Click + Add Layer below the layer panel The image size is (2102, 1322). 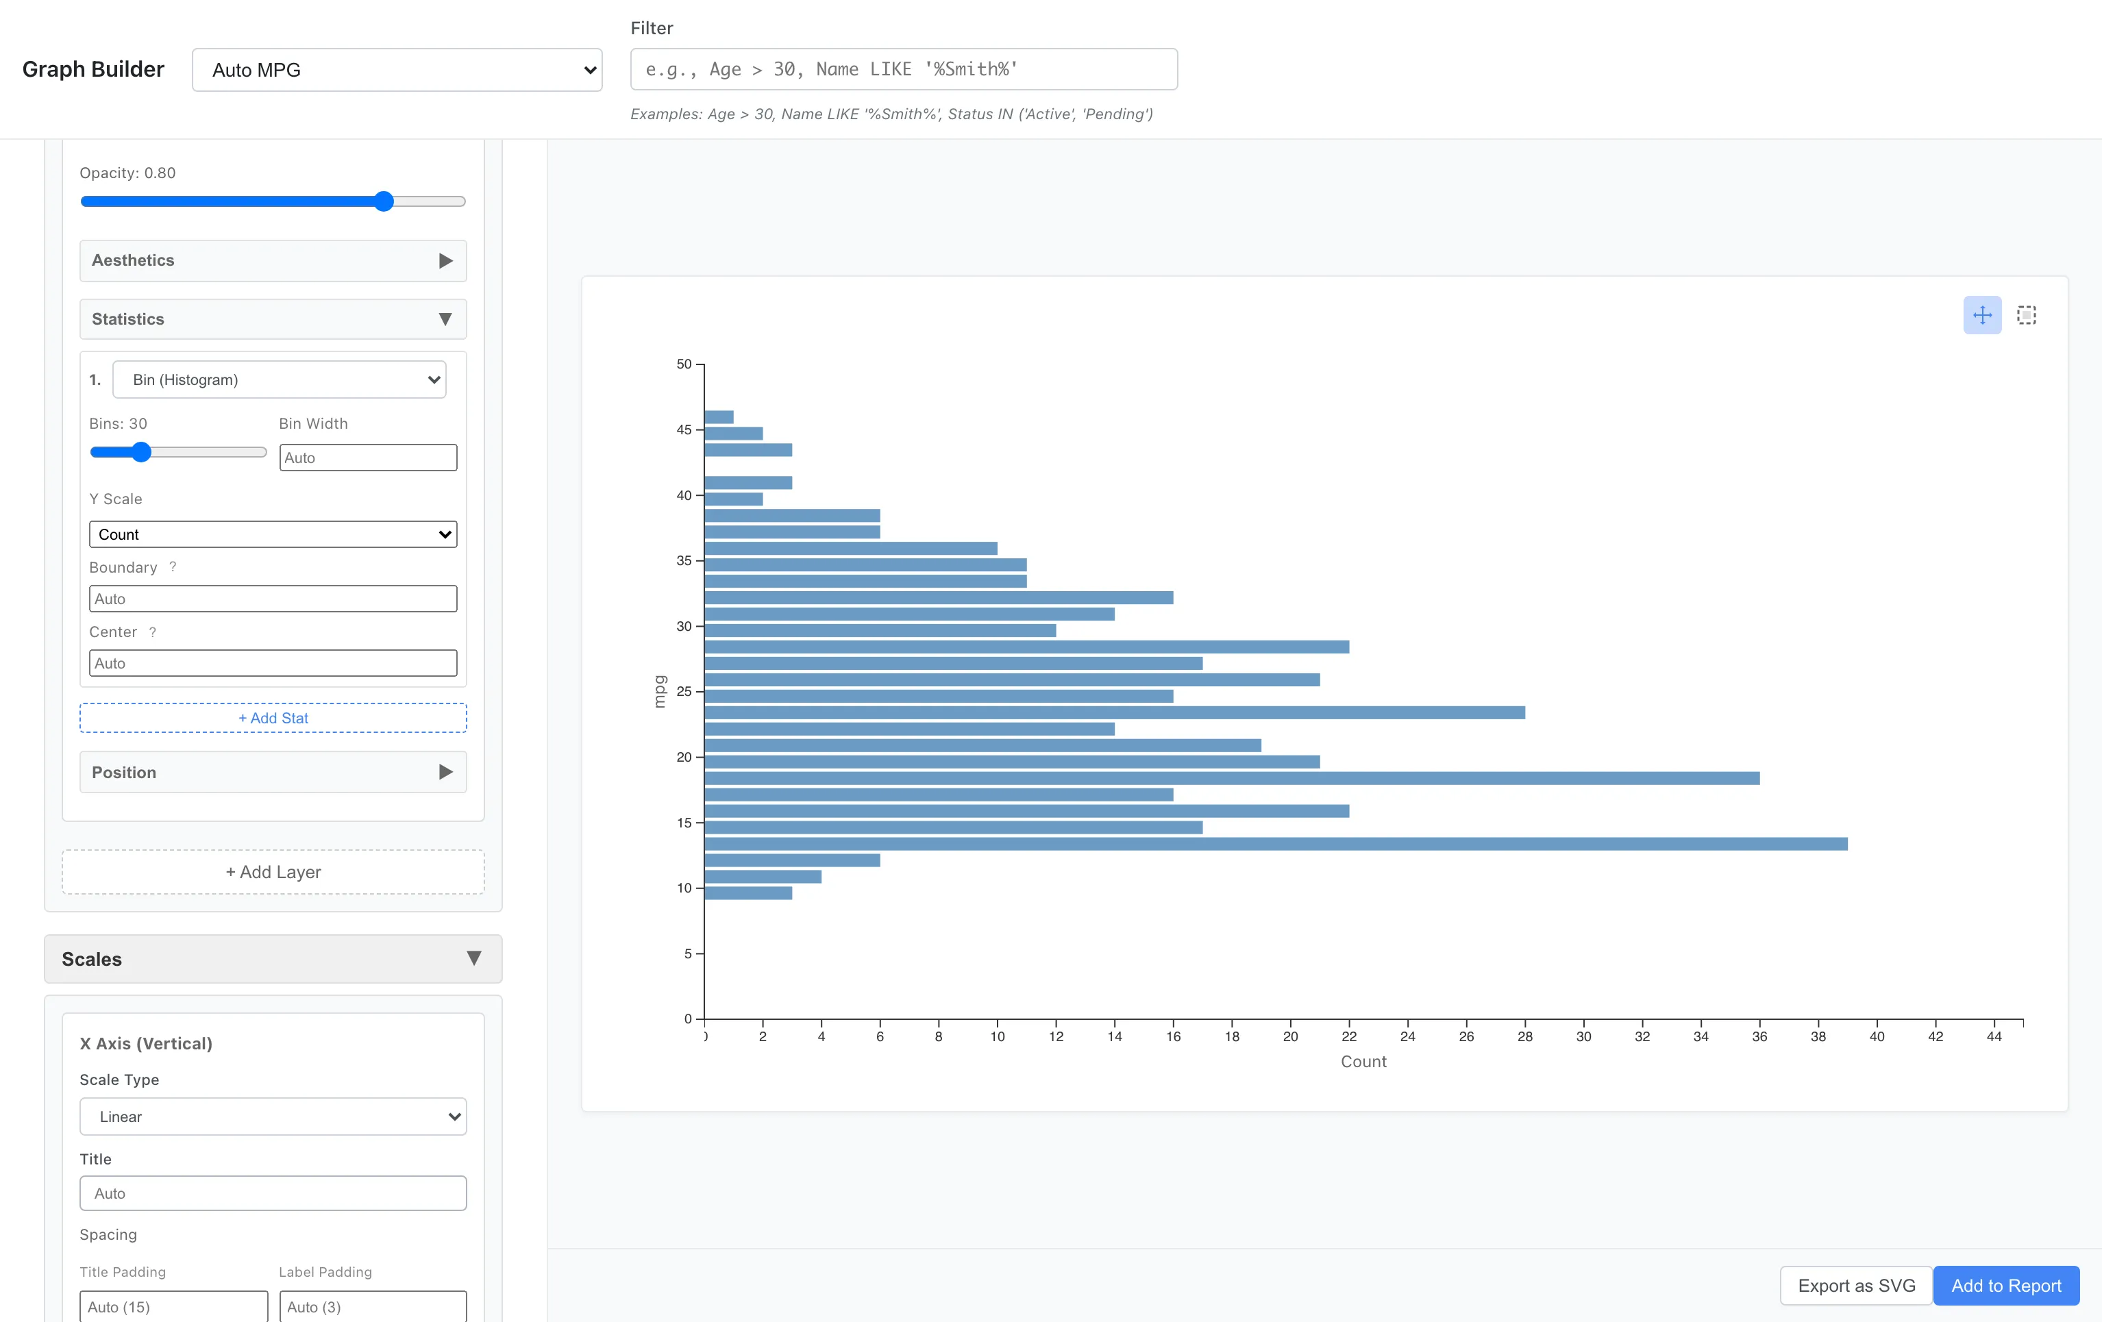tap(273, 872)
